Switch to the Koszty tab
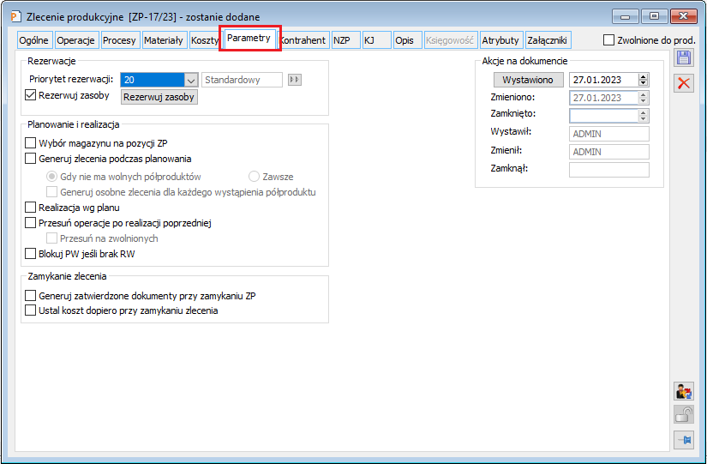Viewport: 707px width, 464px height. click(204, 40)
